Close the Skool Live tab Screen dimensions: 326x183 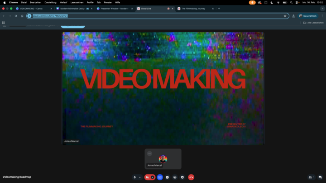173,9
